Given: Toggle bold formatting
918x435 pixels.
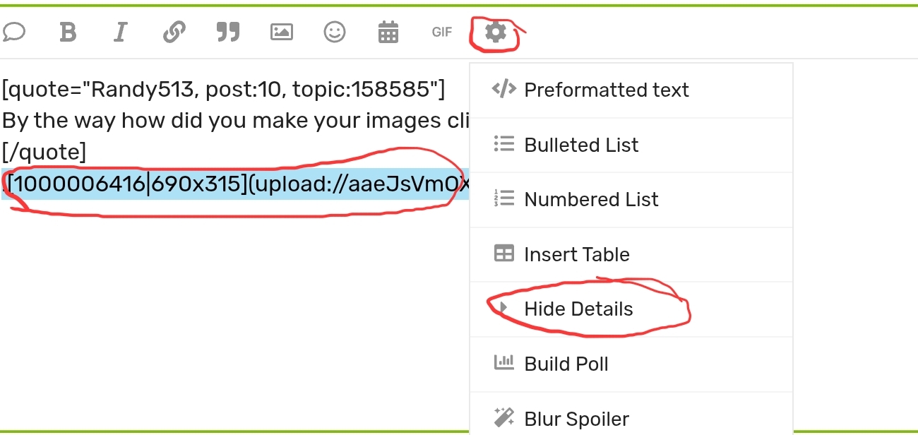Looking at the screenshot, I should click(x=68, y=32).
